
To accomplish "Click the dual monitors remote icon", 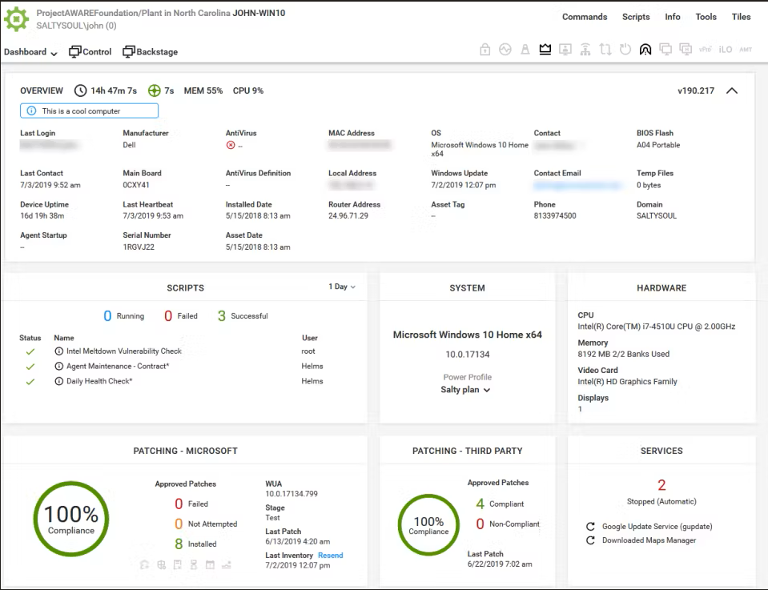I will [x=665, y=50].
